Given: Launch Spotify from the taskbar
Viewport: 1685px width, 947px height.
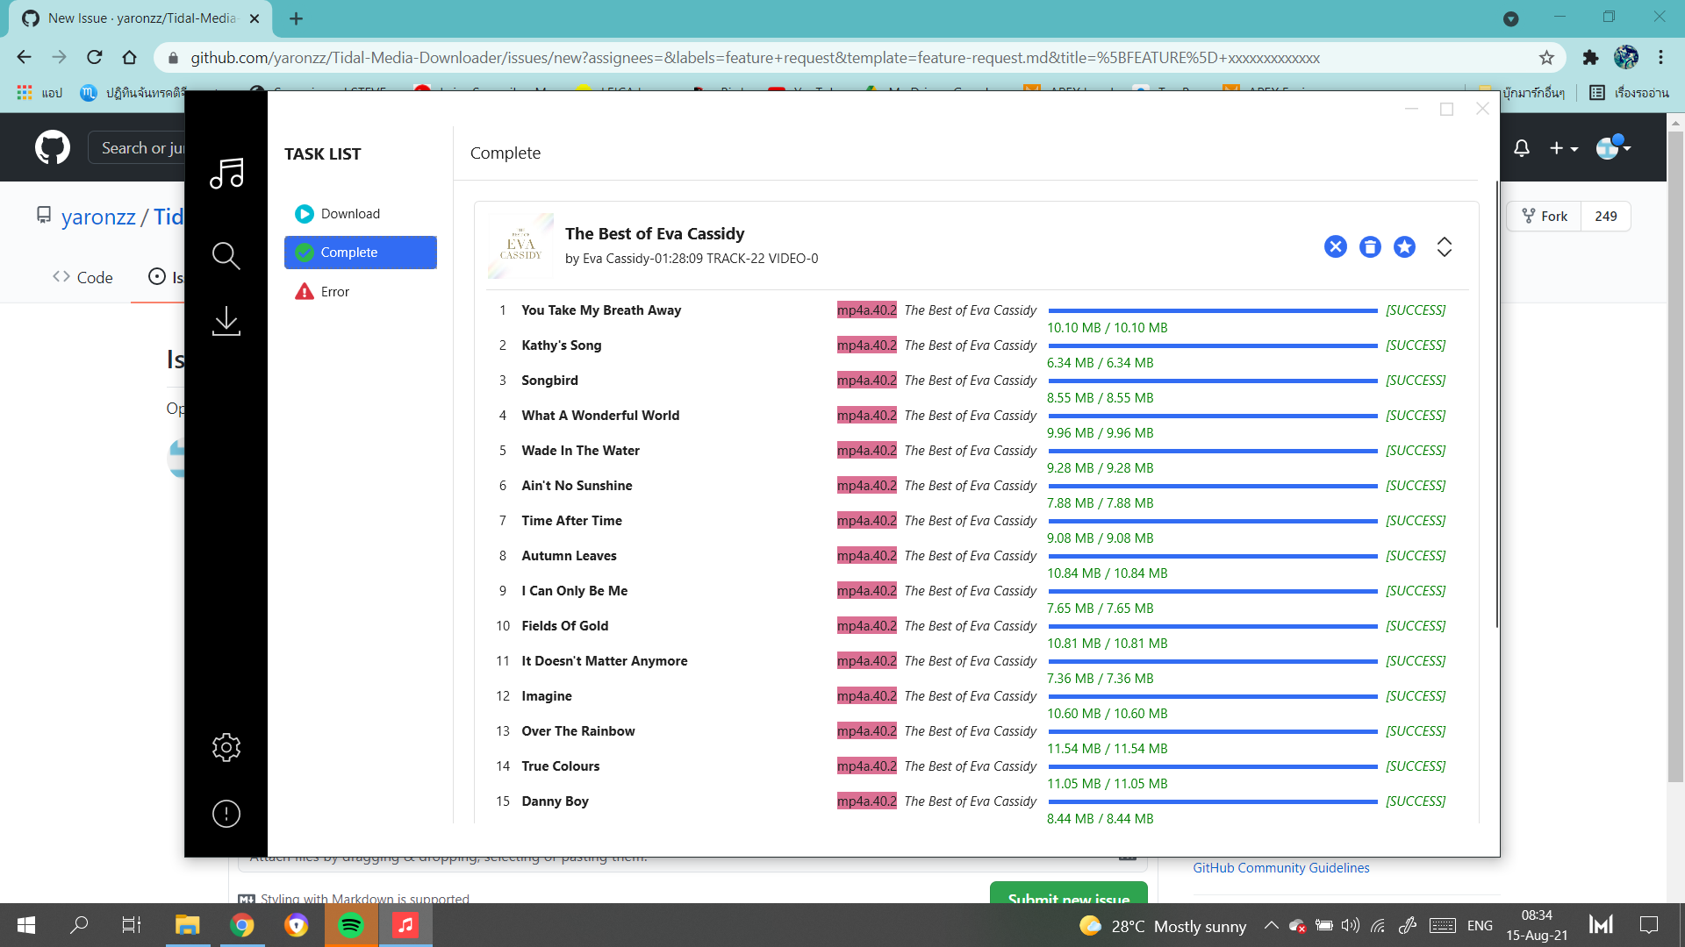Looking at the screenshot, I should point(351,925).
